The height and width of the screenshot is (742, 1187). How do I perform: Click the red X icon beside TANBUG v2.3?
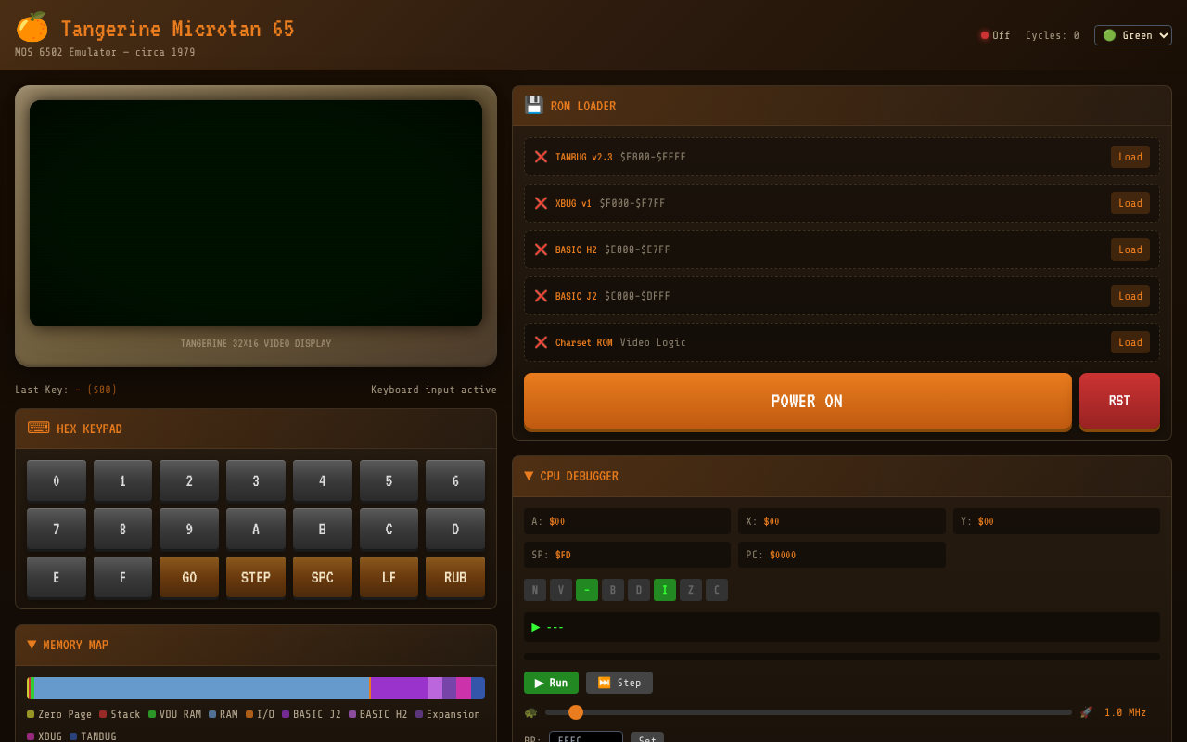(x=541, y=157)
